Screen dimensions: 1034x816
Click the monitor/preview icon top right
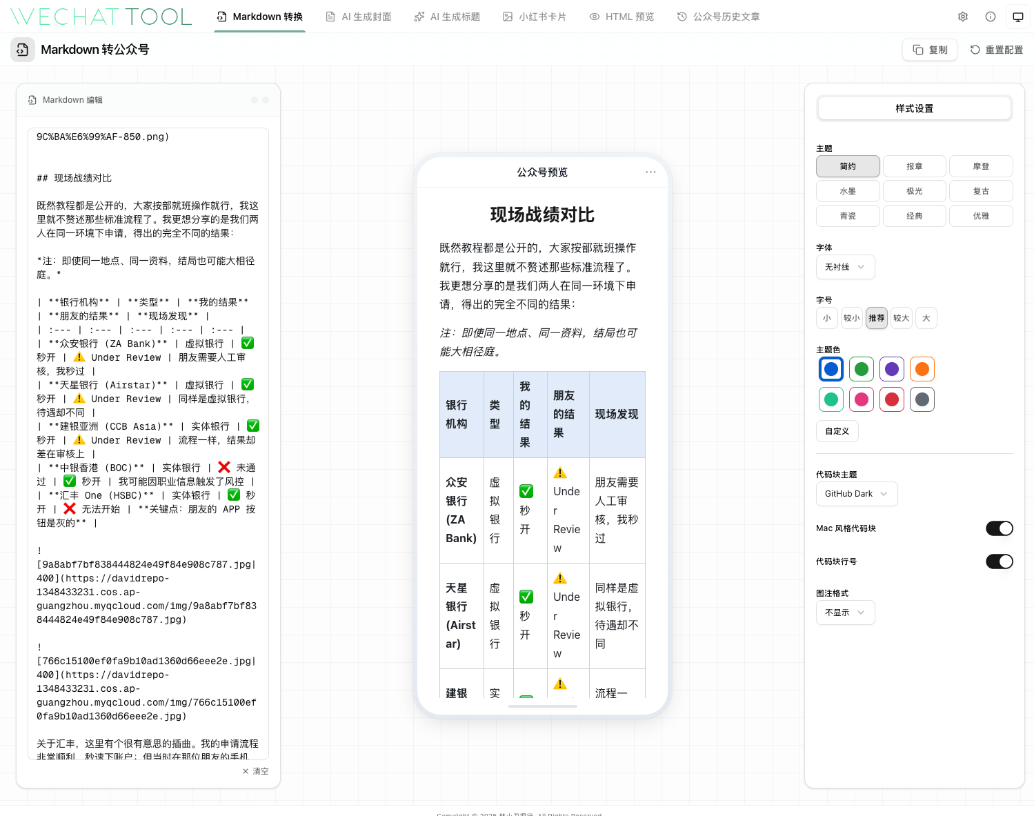tap(1018, 16)
